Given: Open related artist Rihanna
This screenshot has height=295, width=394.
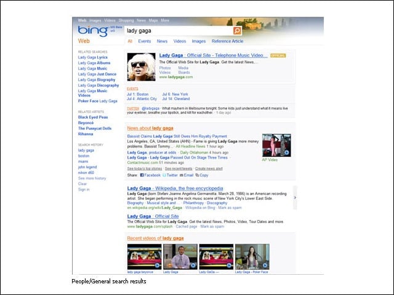Looking at the screenshot, I should point(86,134).
